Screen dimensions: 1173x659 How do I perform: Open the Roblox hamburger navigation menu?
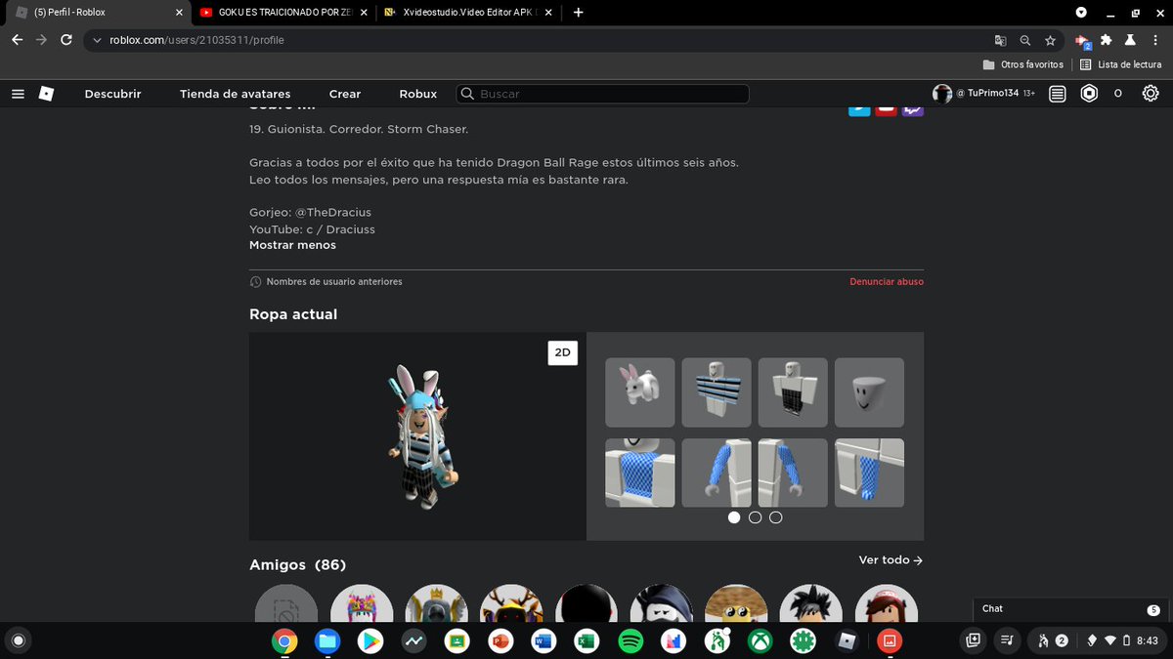coord(18,94)
